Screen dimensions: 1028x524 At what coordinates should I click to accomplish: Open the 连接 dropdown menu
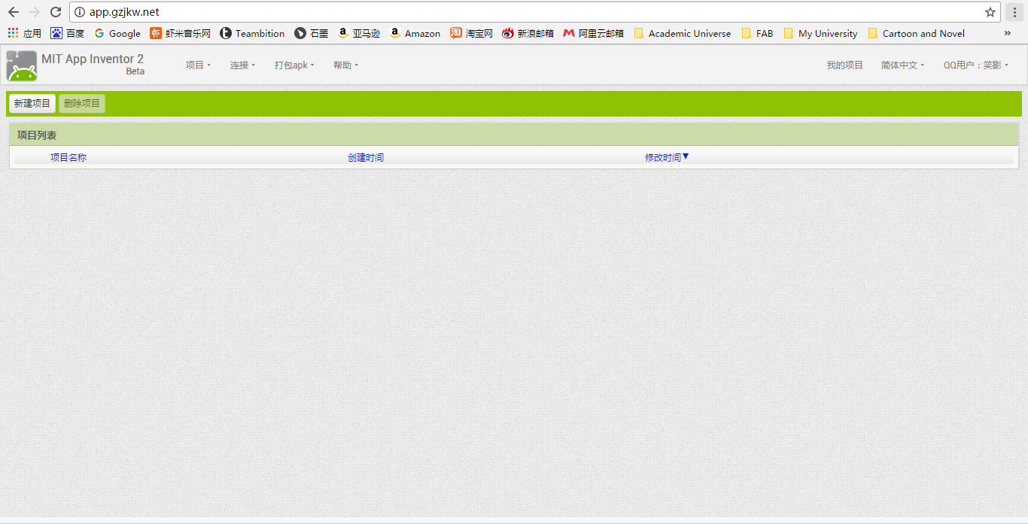point(242,65)
